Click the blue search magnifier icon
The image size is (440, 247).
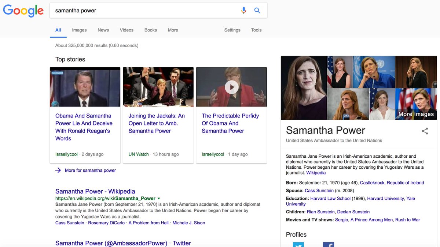[x=257, y=11]
